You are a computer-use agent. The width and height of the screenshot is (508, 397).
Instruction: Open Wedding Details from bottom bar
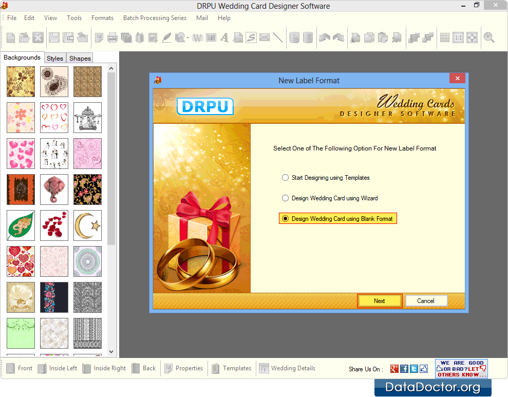click(287, 368)
